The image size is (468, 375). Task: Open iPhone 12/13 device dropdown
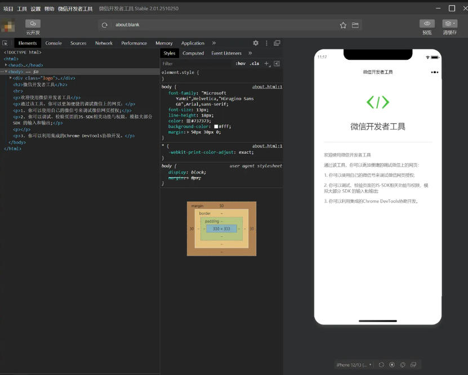coord(354,365)
